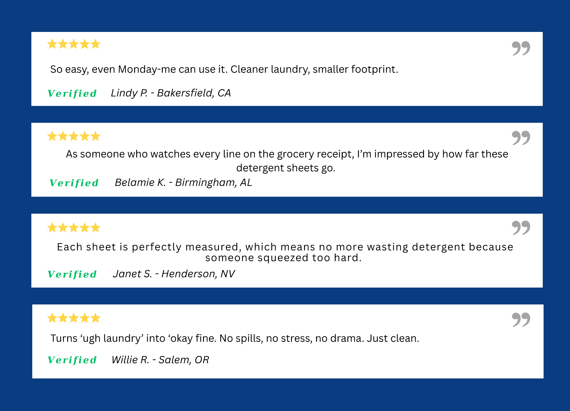Click the 'Turns ugh laundry' review text
570x411 pixels.
coord(235,338)
